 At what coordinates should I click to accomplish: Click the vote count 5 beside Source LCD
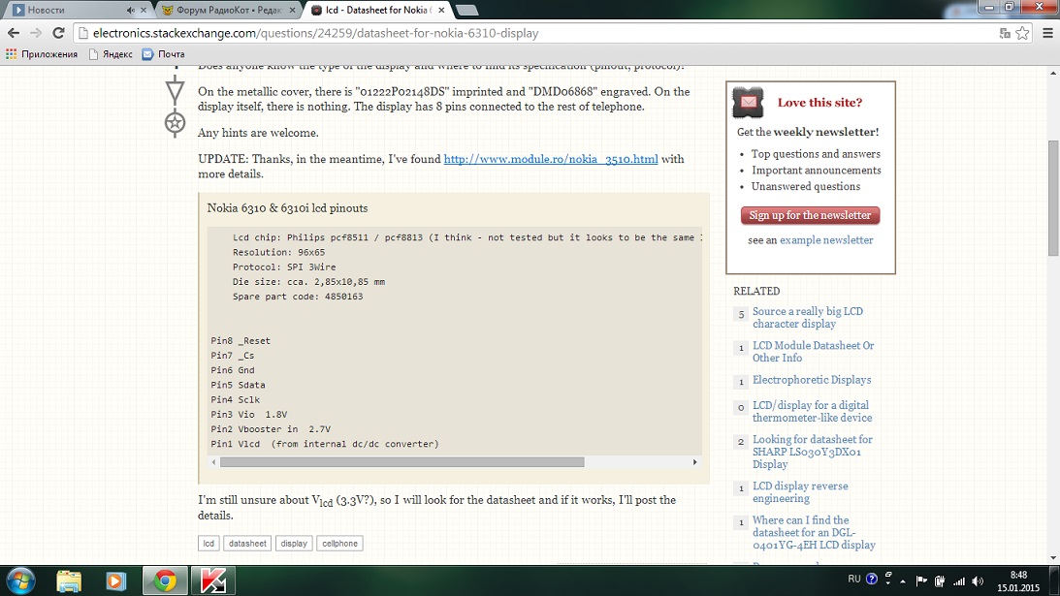[x=741, y=314]
